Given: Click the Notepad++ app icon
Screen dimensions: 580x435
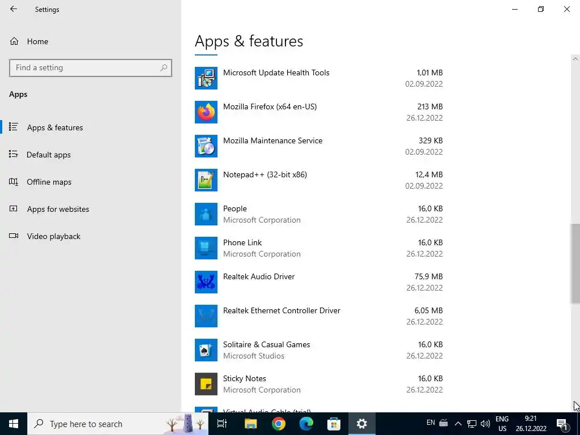Looking at the screenshot, I should pos(206,180).
